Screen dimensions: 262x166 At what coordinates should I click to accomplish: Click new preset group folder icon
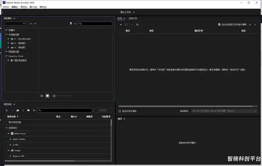[18, 110]
